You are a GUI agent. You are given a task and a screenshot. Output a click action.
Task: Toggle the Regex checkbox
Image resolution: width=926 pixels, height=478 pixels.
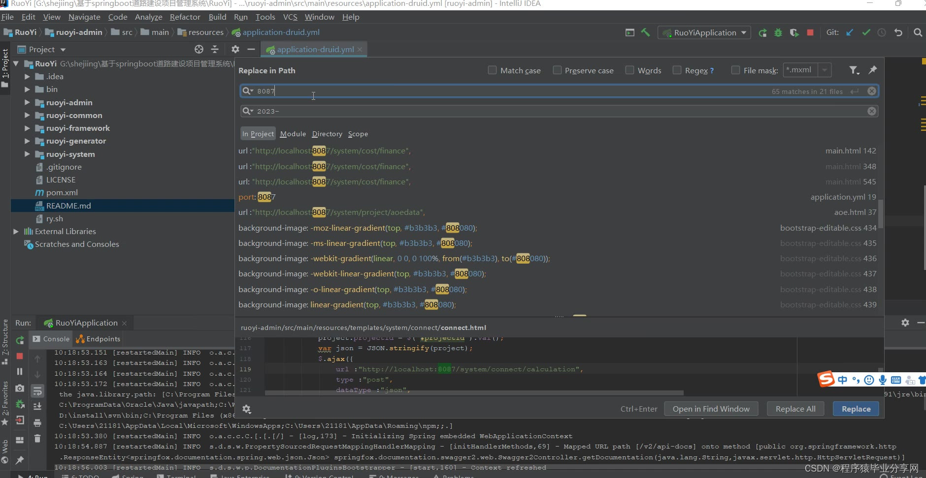(677, 70)
